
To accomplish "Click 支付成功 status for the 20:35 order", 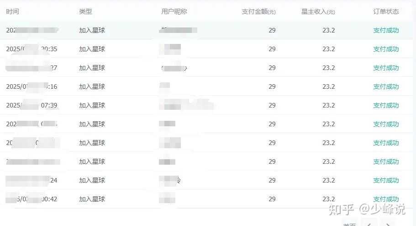I will click(386, 49).
